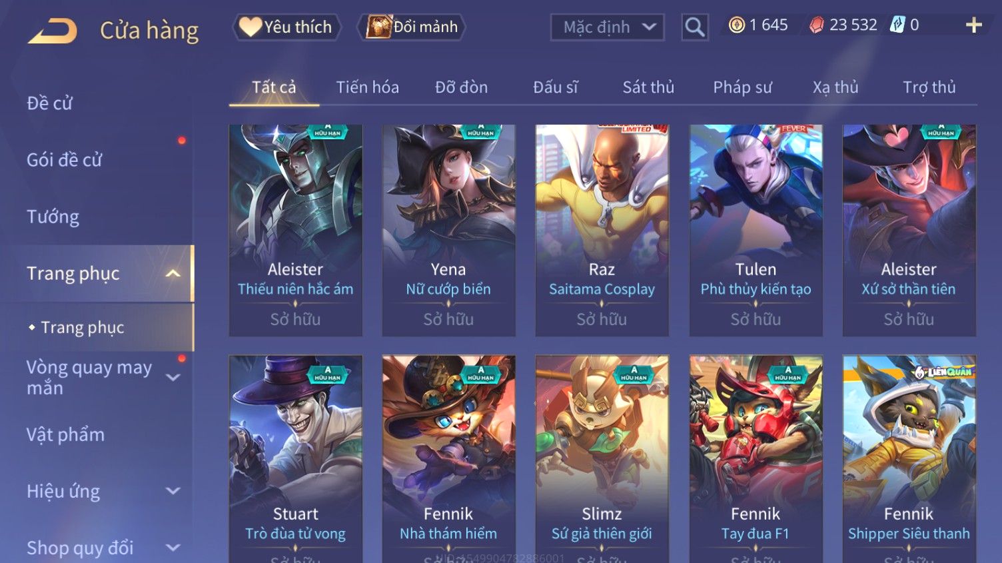
Task: Click the gold coin currency icon
Action: [x=736, y=25]
